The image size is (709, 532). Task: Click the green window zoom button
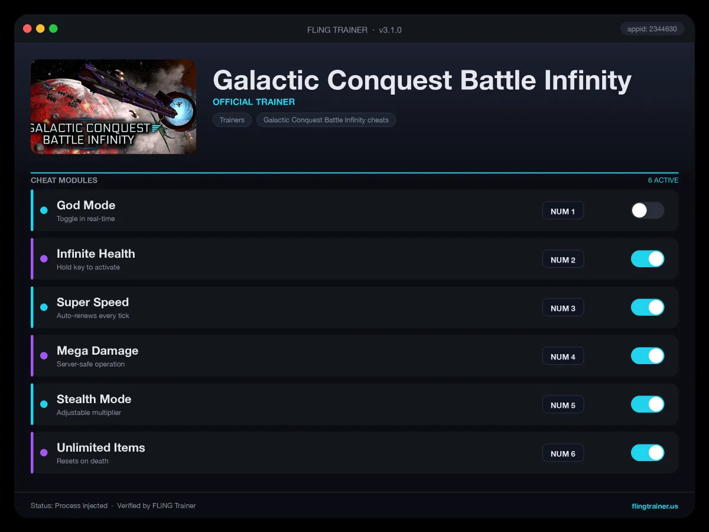point(53,28)
